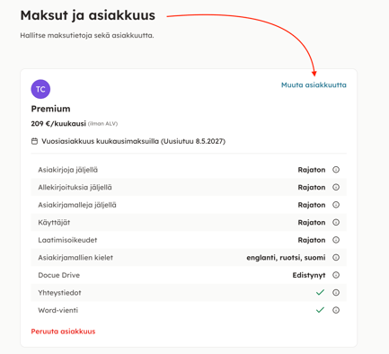Open info icon beside Asiakirjamalleja jäljellä
The image size is (389, 354).
point(336,205)
